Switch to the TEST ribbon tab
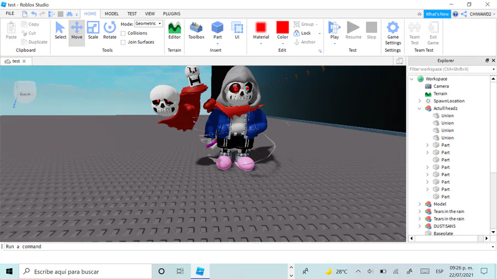Screen dimensions: 497x279 coord(132,14)
